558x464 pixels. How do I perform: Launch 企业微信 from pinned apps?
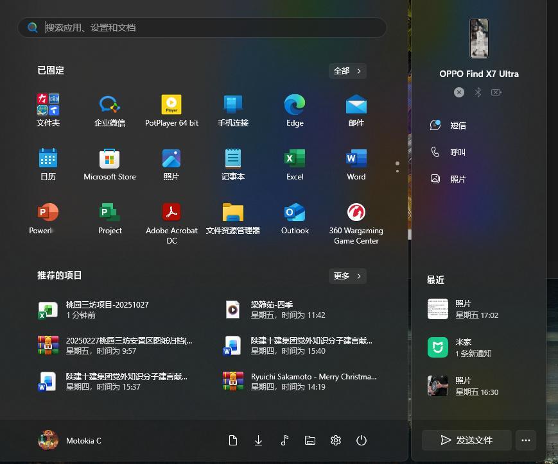(x=110, y=110)
